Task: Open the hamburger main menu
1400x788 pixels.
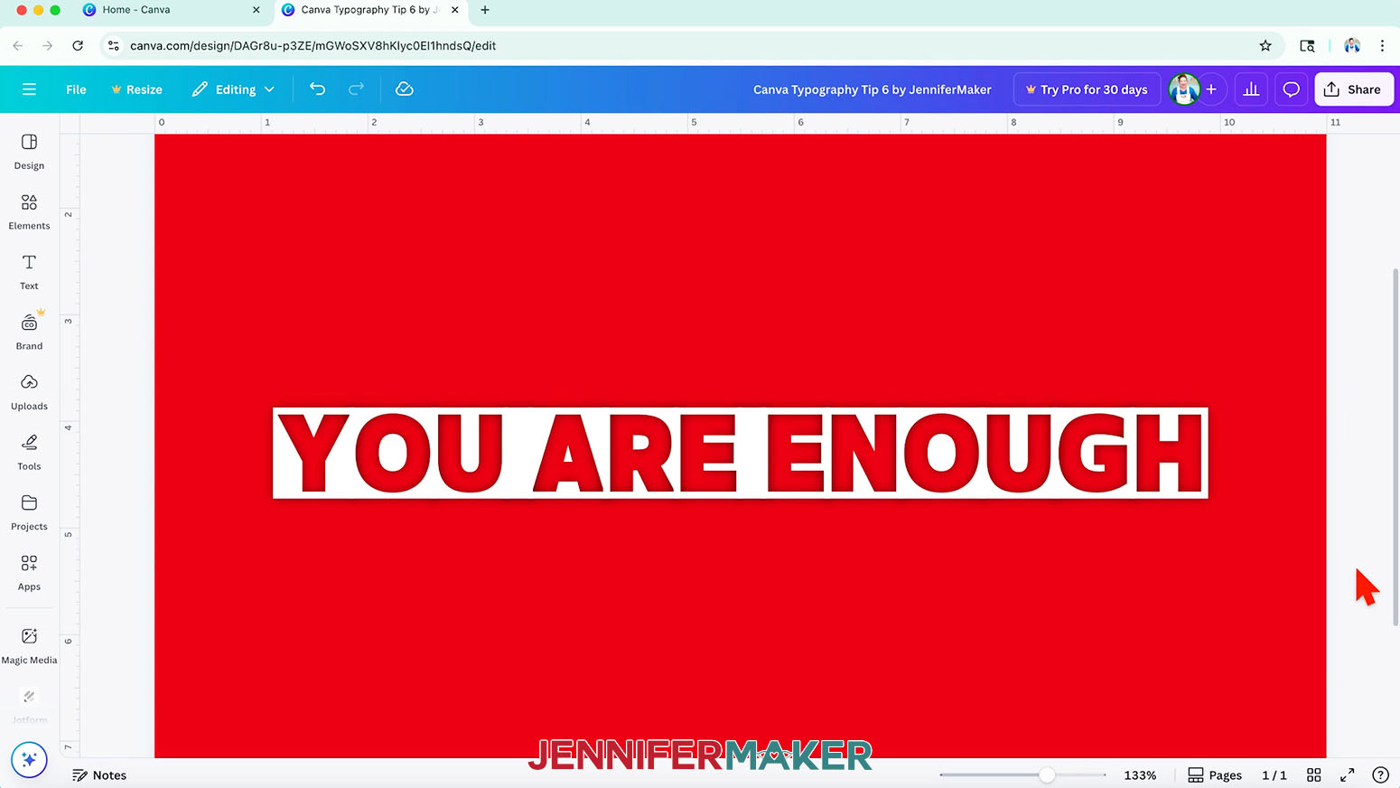Action: coord(29,89)
